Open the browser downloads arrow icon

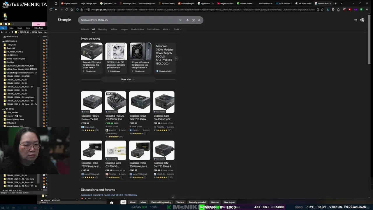328,9
